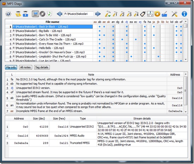Go to previous folder with left arrow
The width and height of the screenshot is (194, 164).
coord(59,14)
